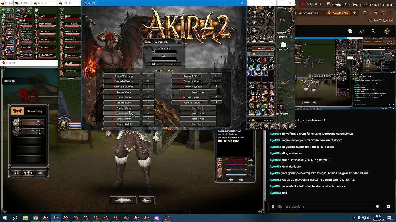The image size is (396, 222).
Task: Close the minimap with its X button
Action: pos(291,10)
